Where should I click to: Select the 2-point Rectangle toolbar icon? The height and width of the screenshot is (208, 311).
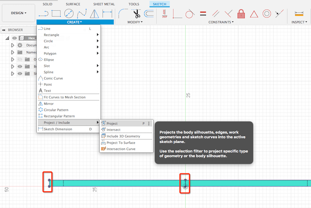point(56,14)
